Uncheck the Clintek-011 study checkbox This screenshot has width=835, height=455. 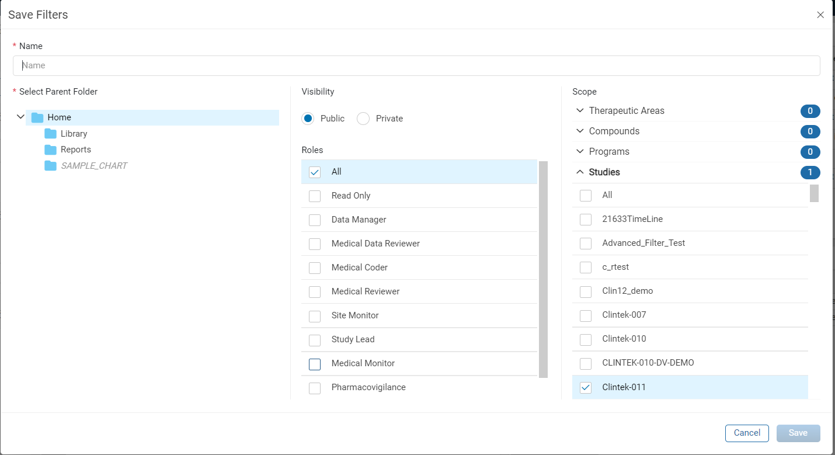pyautogui.click(x=586, y=387)
